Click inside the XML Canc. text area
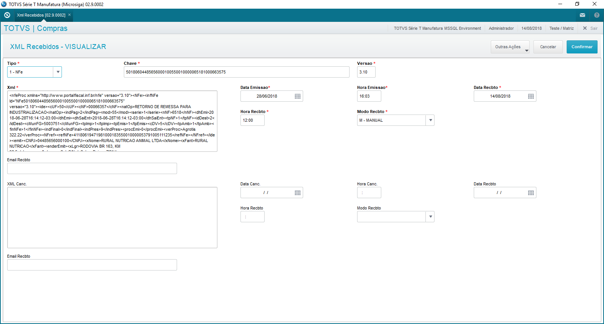 tap(112, 217)
